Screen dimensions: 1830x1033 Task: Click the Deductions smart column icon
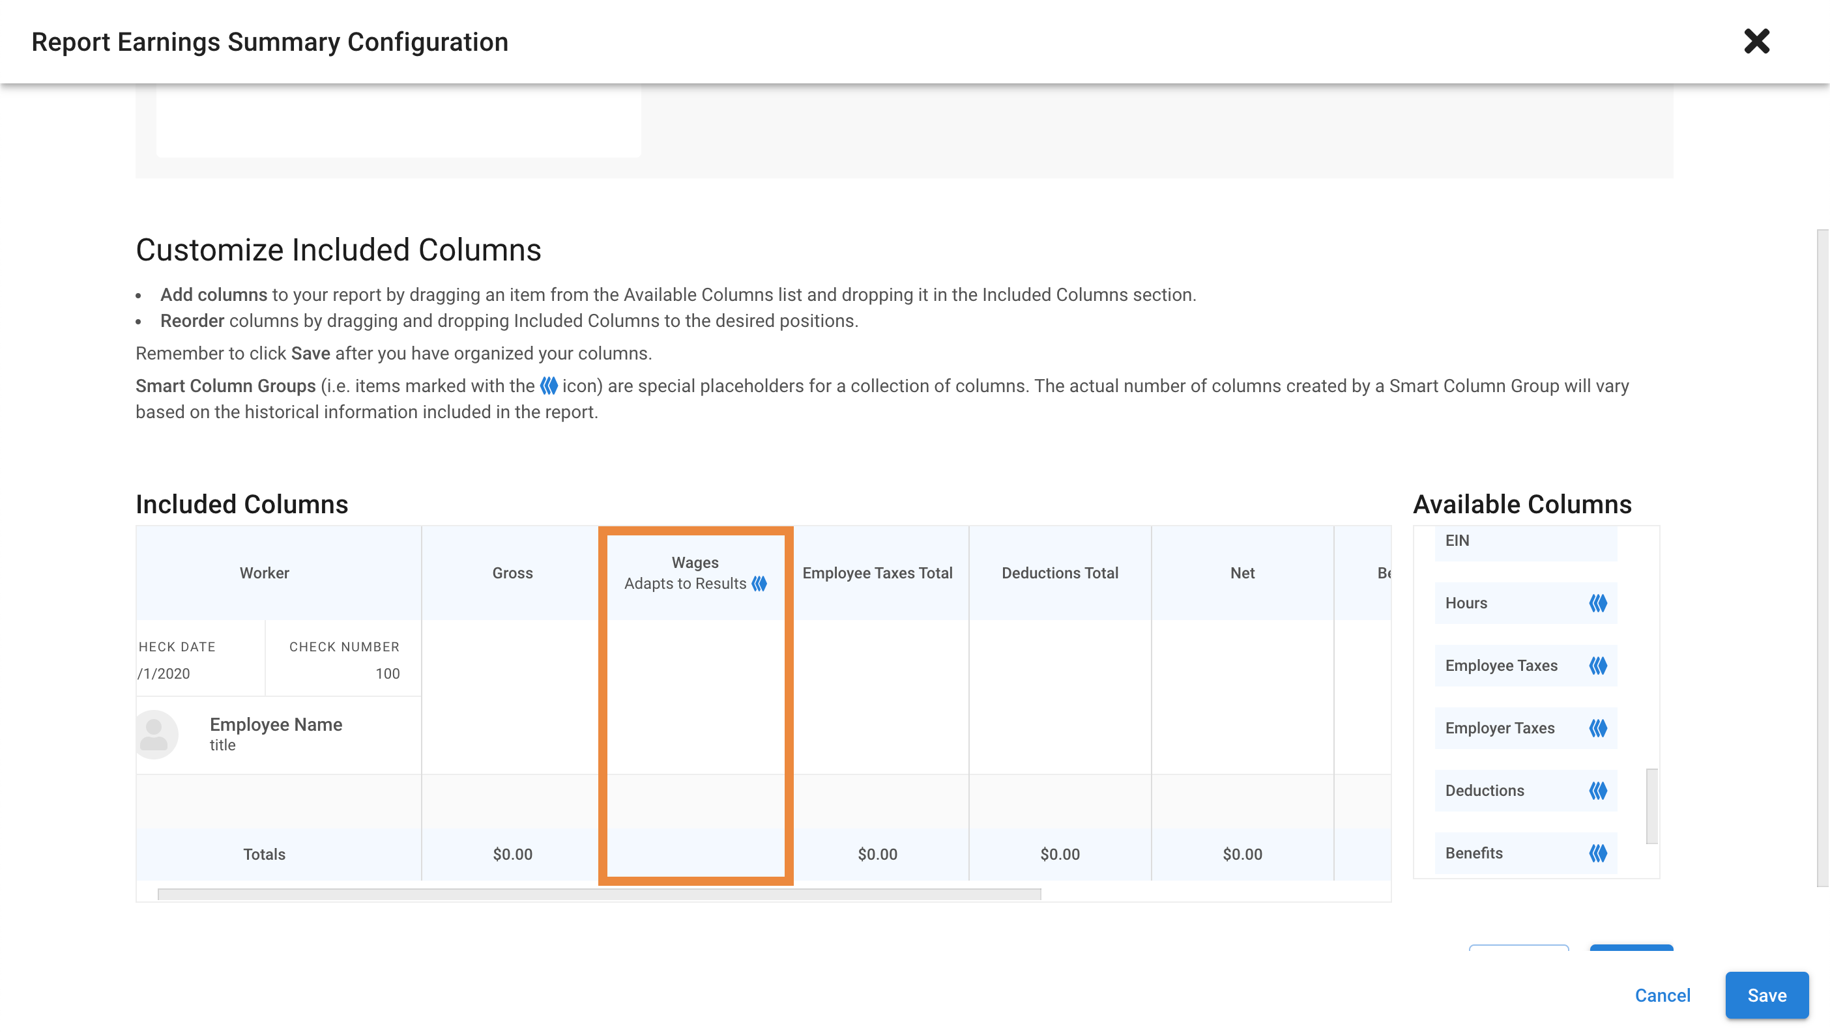click(x=1598, y=791)
